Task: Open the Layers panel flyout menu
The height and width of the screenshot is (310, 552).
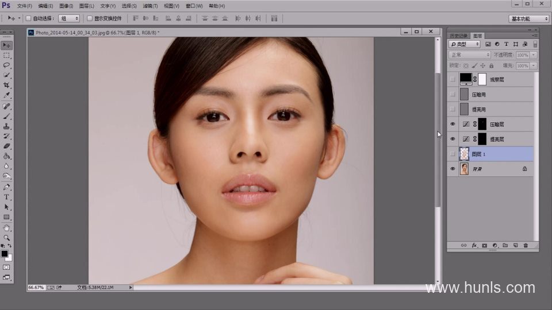Action: pyautogui.click(x=535, y=36)
